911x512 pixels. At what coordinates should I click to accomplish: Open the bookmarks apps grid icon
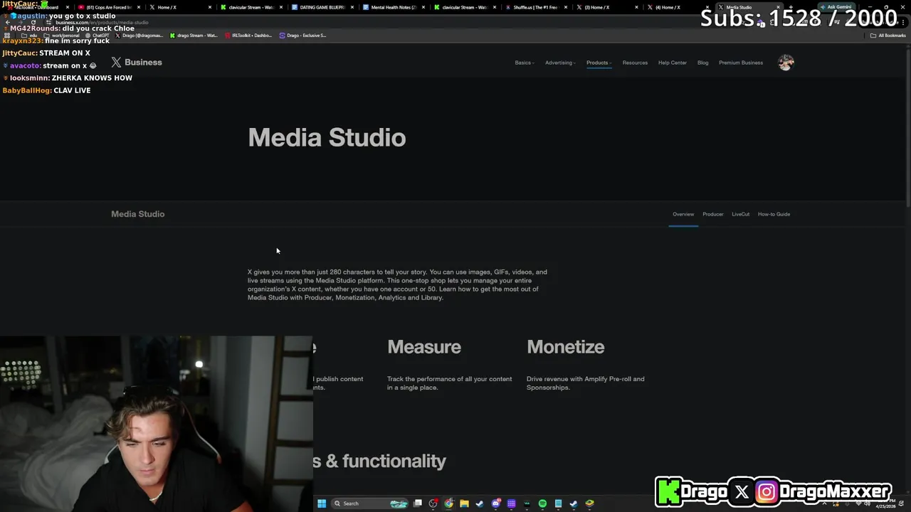point(7,36)
